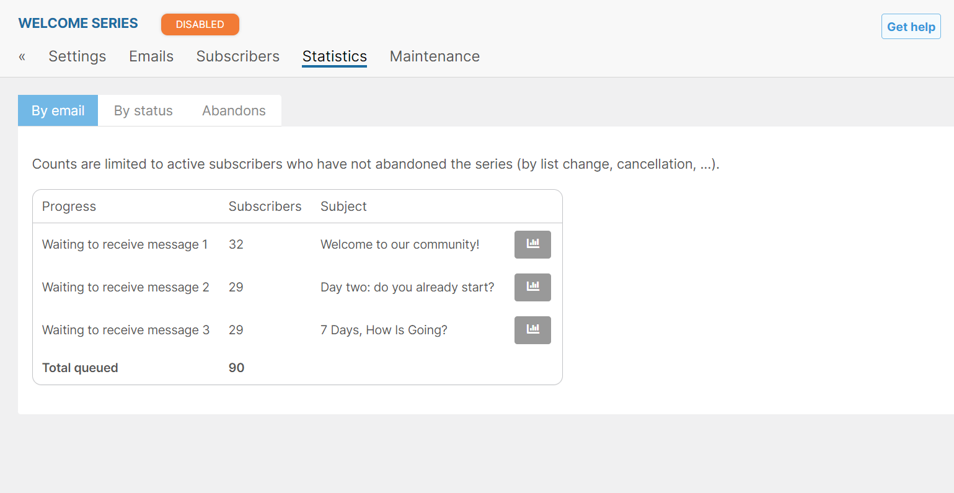This screenshot has width=954, height=493.
Task: Select the Statistics tab
Action: 335,56
